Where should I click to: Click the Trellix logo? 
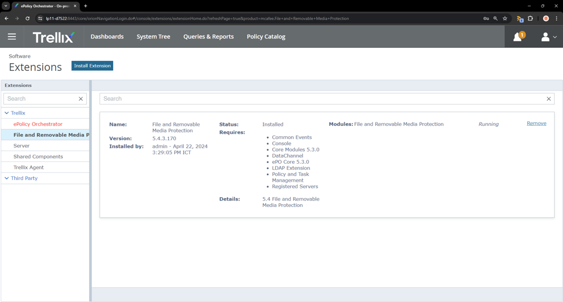53,37
